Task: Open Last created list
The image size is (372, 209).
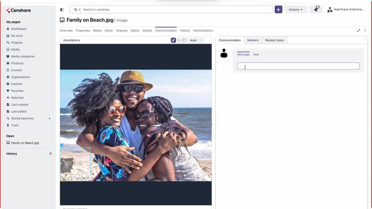Action: pyautogui.click(x=19, y=104)
